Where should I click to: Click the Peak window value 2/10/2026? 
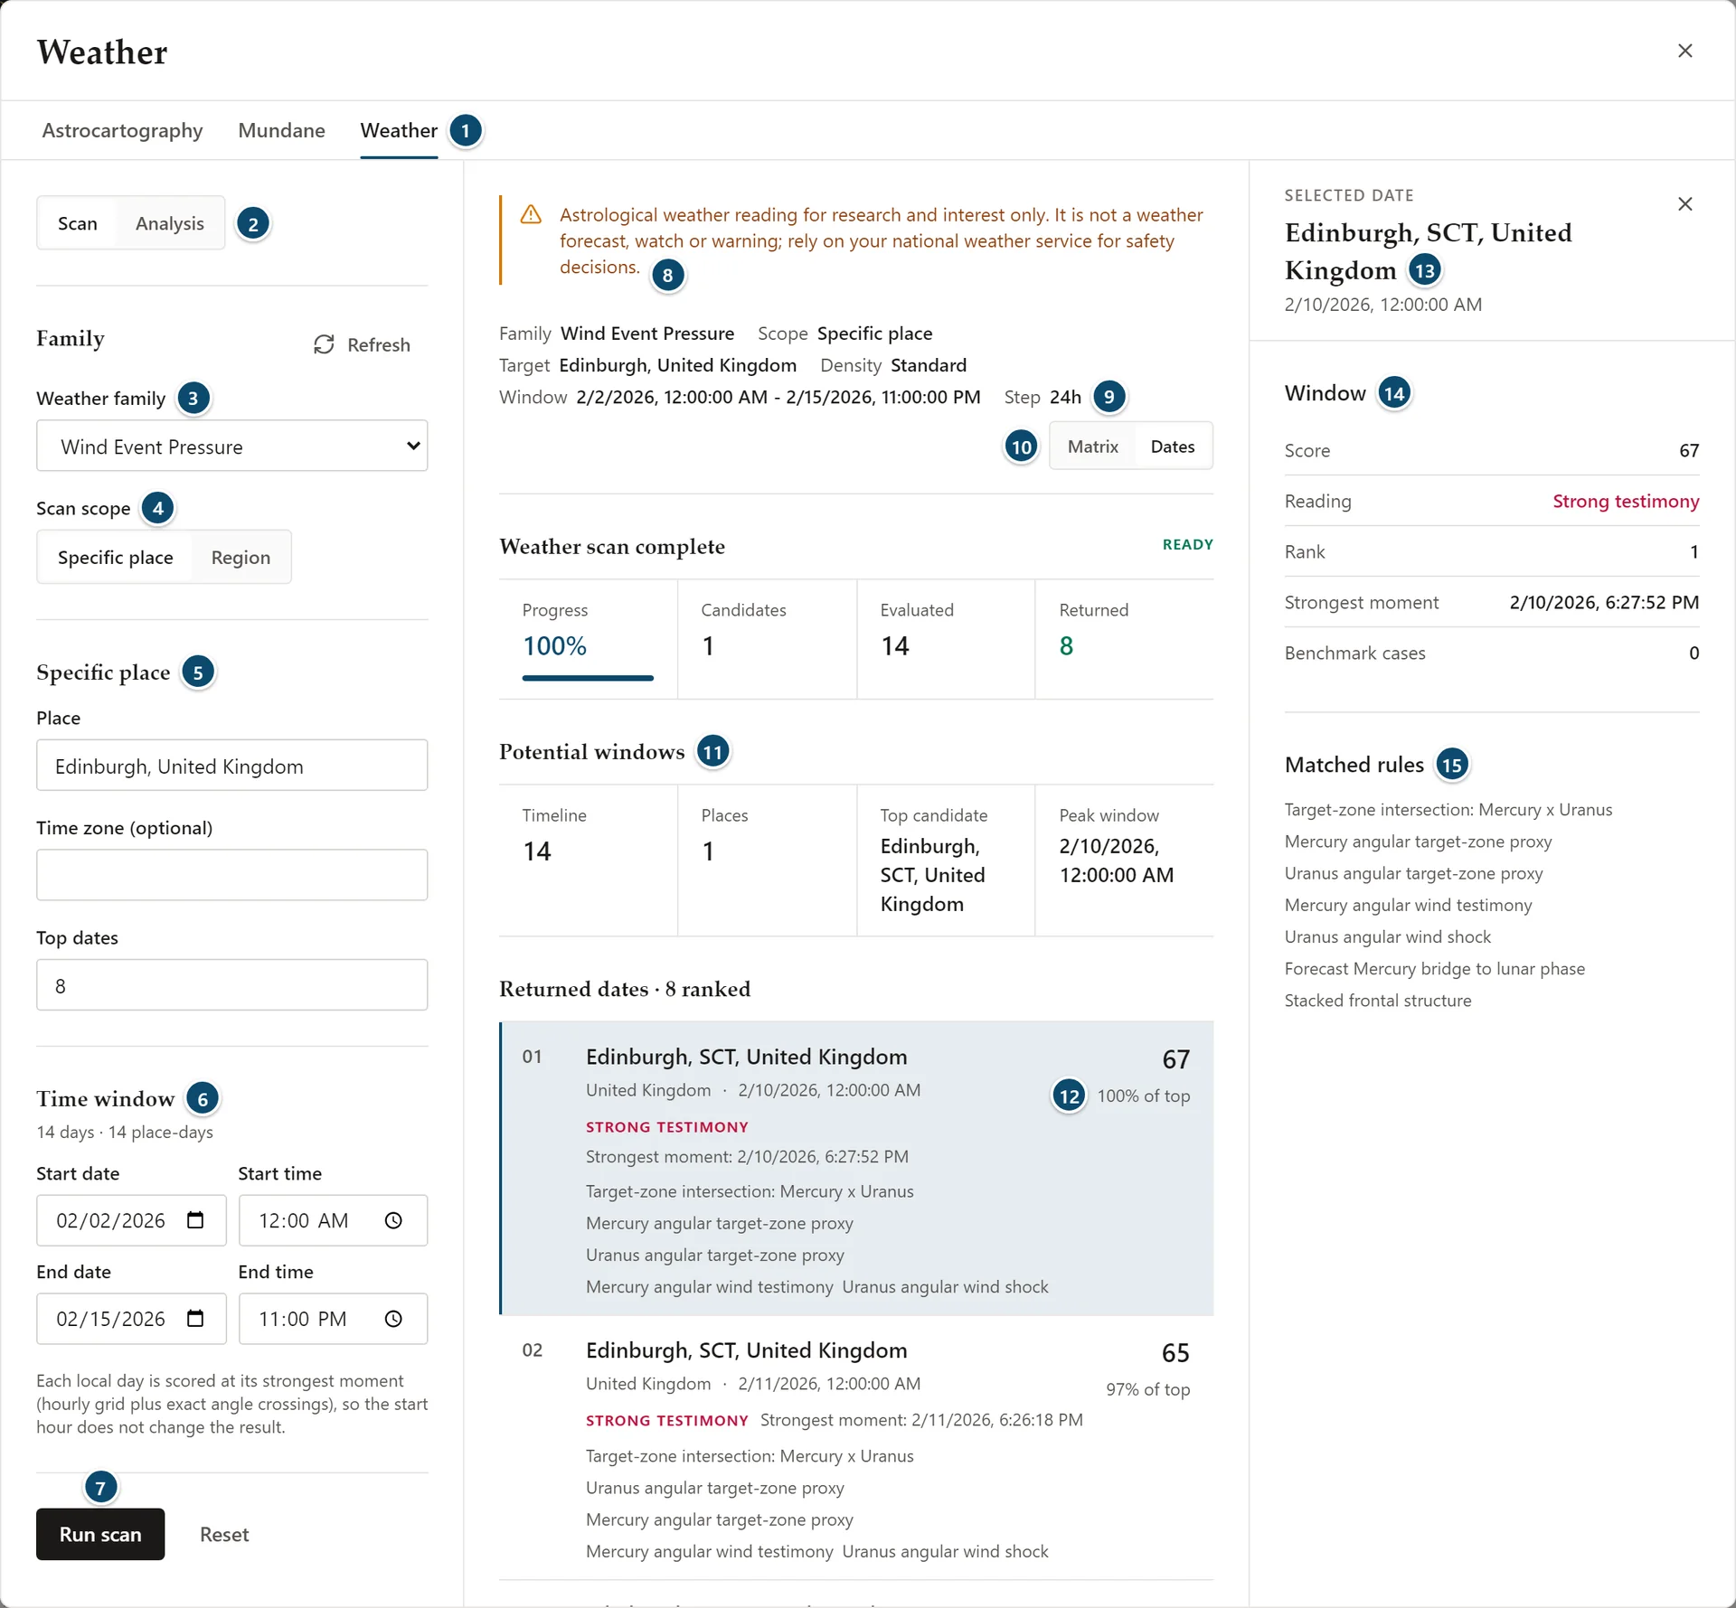coord(1117,860)
